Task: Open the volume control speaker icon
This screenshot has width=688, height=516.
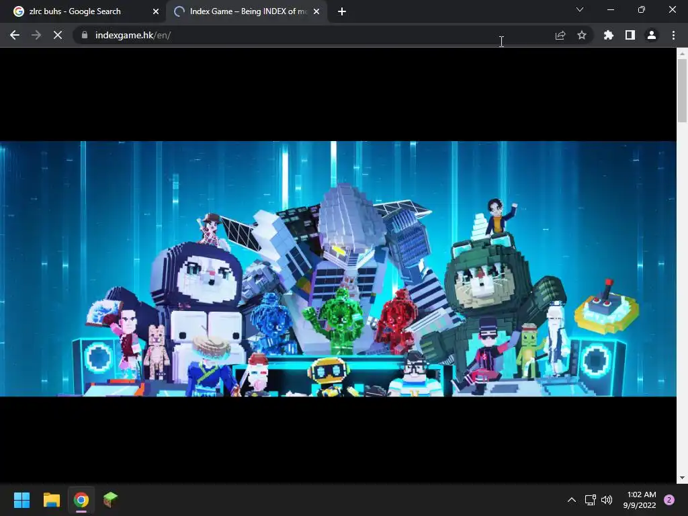Action: pyautogui.click(x=607, y=500)
